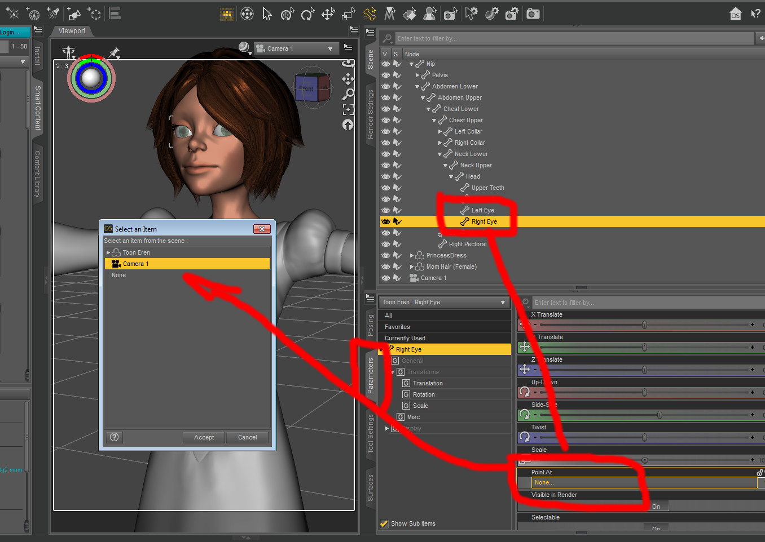Expand the PrincessDress item
765x542 pixels.
tap(412, 256)
